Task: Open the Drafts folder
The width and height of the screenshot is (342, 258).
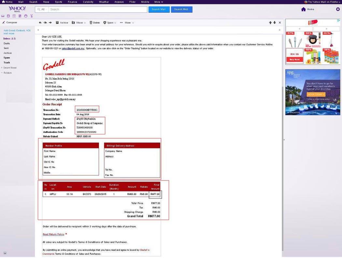Action: coord(7,43)
